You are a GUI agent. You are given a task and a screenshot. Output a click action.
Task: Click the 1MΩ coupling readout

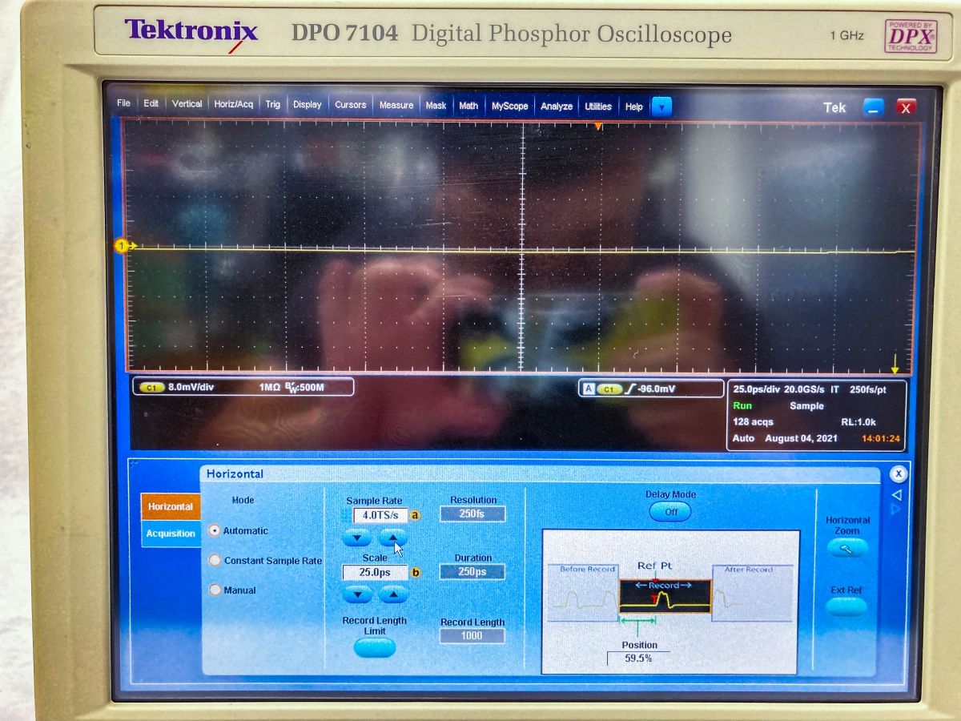coord(271,387)
